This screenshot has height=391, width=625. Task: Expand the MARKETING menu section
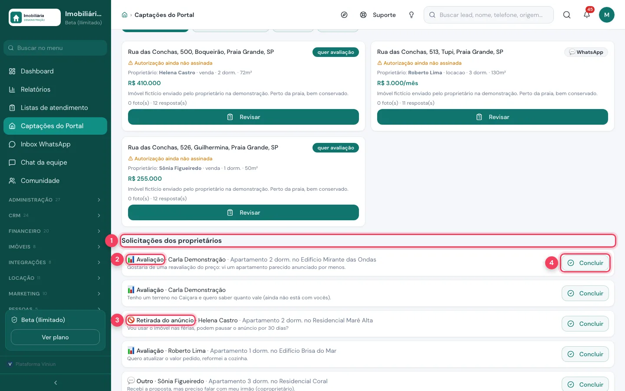pyautogui.click(x=55, y=294)
